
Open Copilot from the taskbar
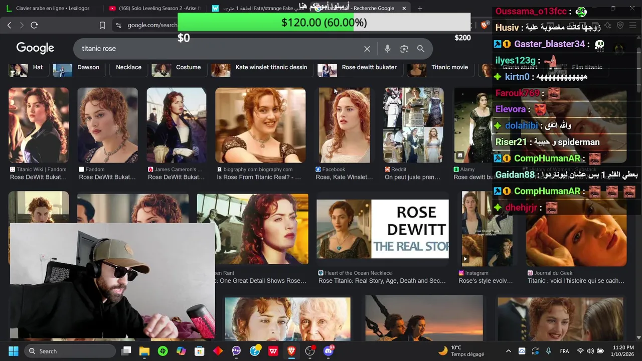(x=181, y=351)
